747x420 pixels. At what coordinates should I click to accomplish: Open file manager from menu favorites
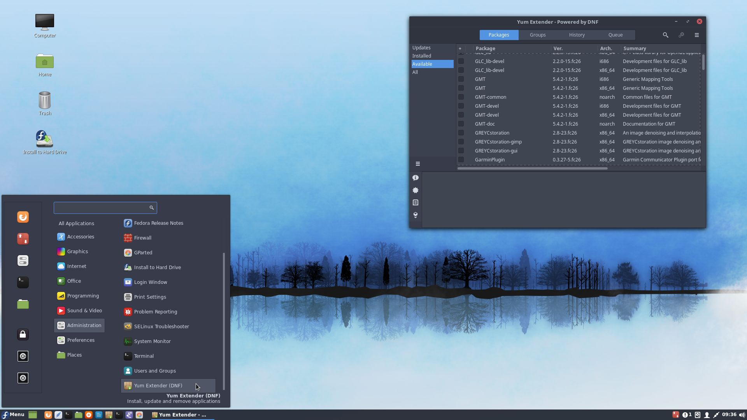23,304
